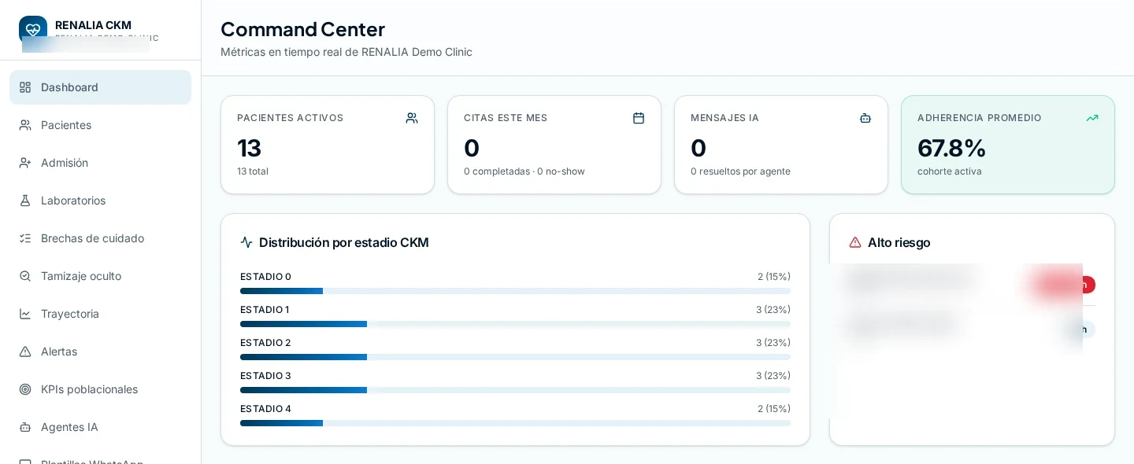Click the Laboratorios flask icon
The height and width of the screenshot is (464, 1134).
[x=25, y=201]
